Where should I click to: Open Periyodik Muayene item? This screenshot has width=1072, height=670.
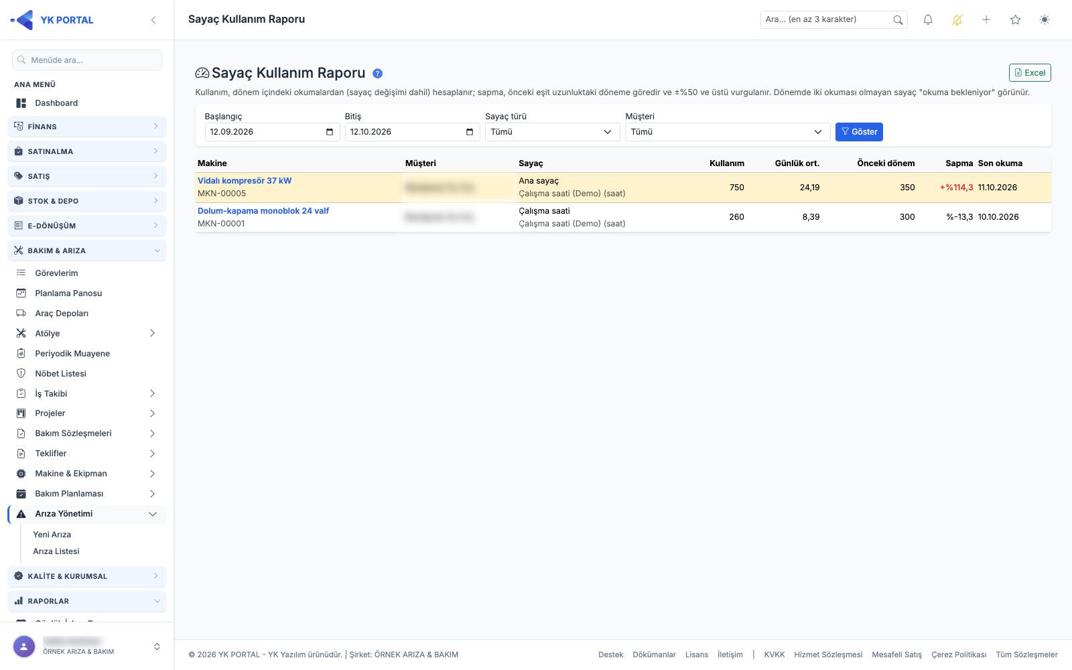[87, 354]
